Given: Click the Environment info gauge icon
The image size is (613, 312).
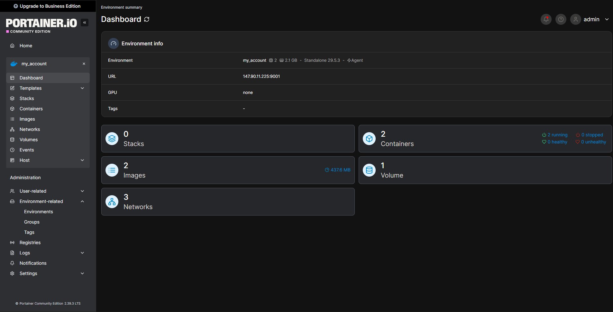Looking at the screenshot, I should [x=114, y=43].
